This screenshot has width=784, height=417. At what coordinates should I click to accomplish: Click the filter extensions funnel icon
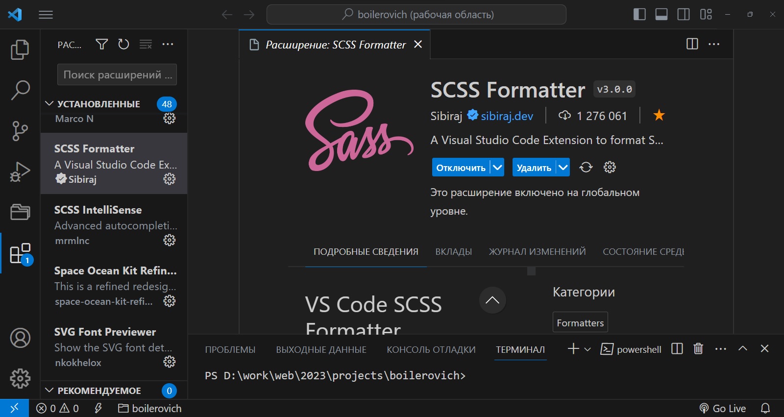[x=102, y=45]
